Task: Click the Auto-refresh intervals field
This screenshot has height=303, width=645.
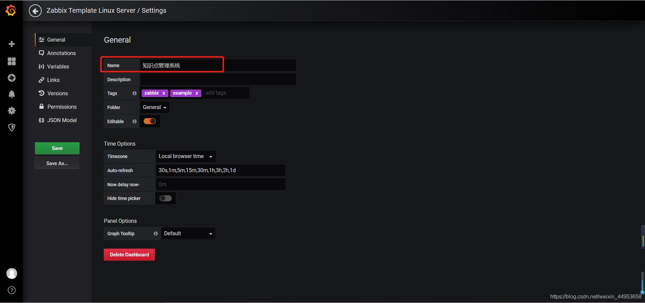Action: pos(220,170)
